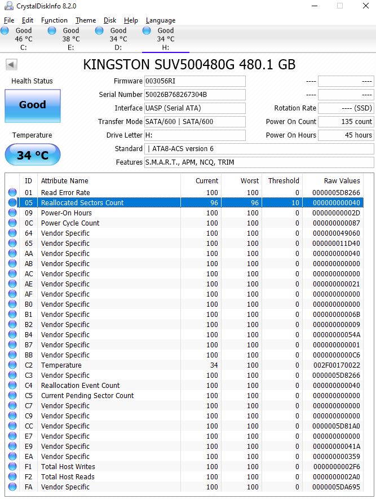Click the 34 °C temperature button

click(x=32, y=155)
